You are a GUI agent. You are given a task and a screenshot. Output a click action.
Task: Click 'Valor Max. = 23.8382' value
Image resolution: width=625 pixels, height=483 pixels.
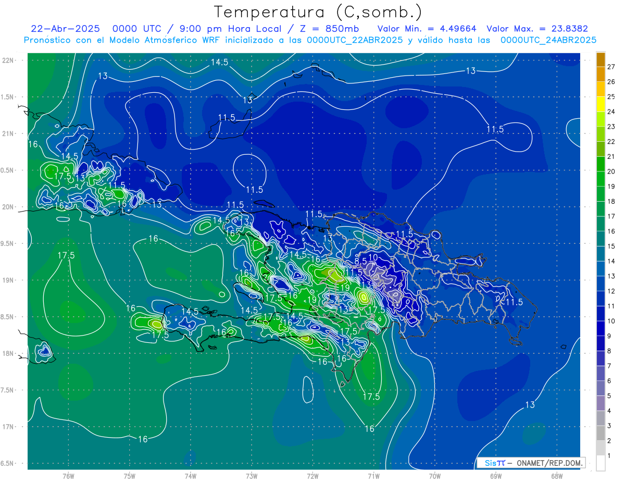pyautogui.click(x=537, y=29)
